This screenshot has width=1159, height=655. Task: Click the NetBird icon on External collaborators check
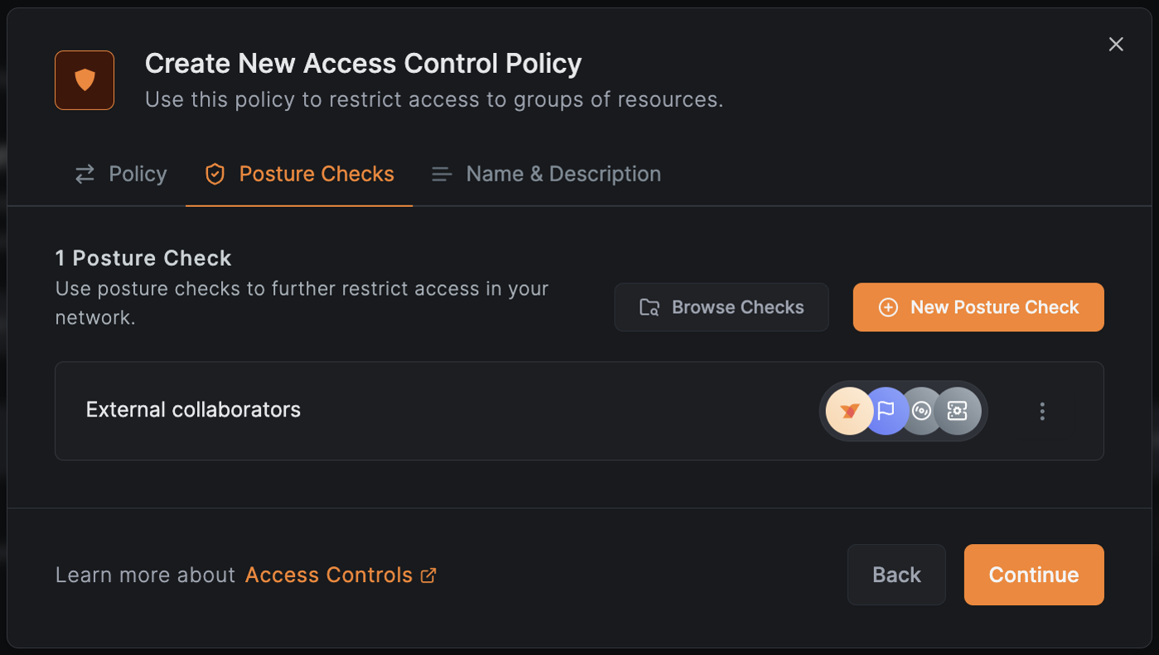pos(849,411)
